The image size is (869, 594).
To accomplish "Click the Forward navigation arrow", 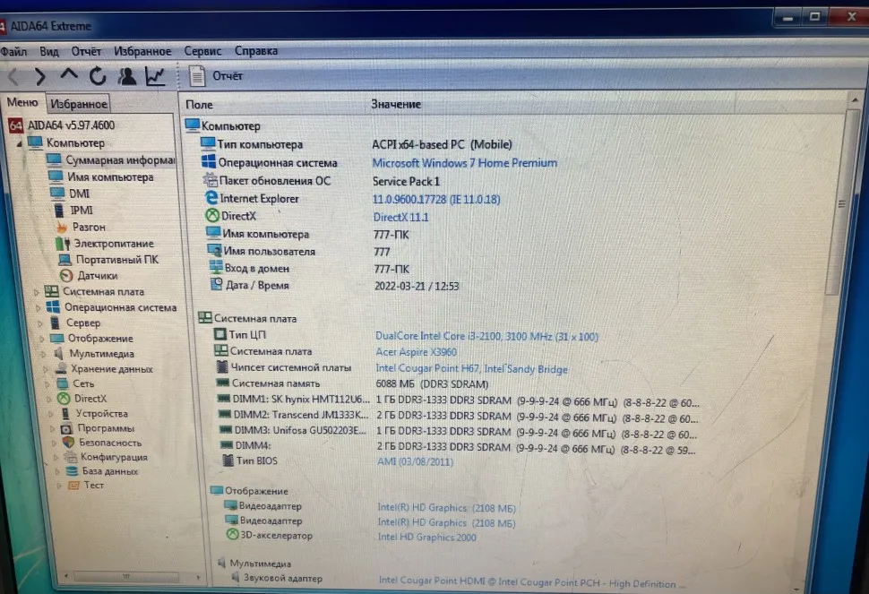I will pyautogui.click(x=40, y=76).
